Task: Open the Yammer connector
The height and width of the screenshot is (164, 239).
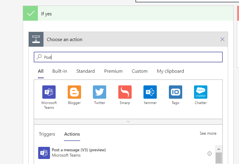Action: [x=150, y=92]
